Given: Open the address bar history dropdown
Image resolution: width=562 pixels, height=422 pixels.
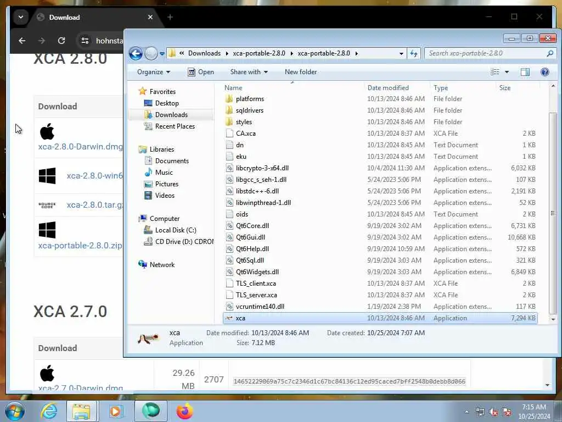Looking at the screenshot, I should click(401, 54).
